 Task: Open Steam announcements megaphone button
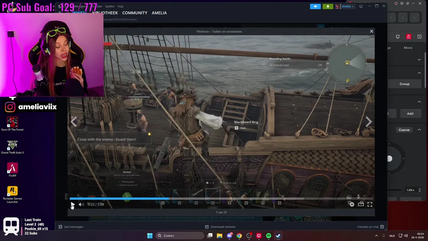315,6
